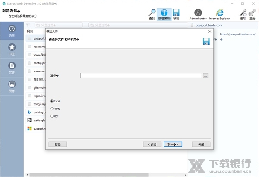Image resolution: width=259 pixels, height=177 pixels.
Task: Select the static-glo site row icon
Action: pos(29,121)
